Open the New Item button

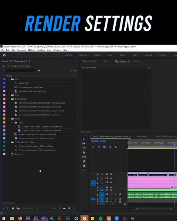click(69, 209)
